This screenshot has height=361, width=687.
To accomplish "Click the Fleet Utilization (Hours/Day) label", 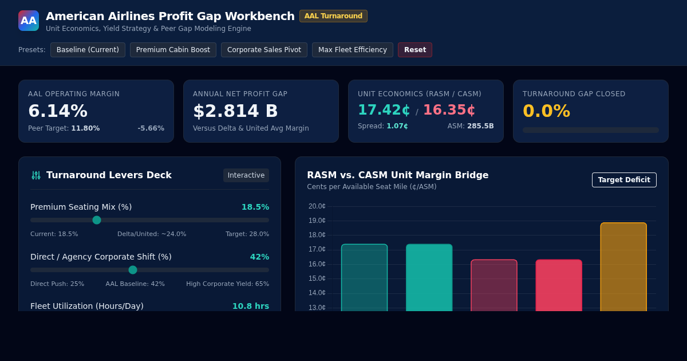I will (x=87, y=306).
